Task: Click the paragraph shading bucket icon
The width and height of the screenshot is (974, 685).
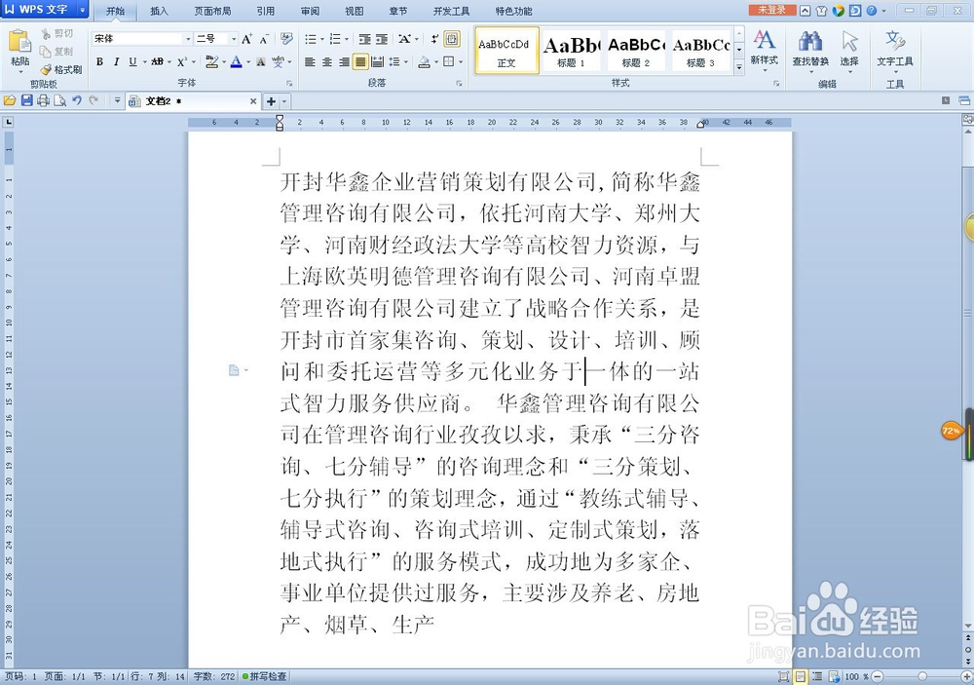Action: 425,61
